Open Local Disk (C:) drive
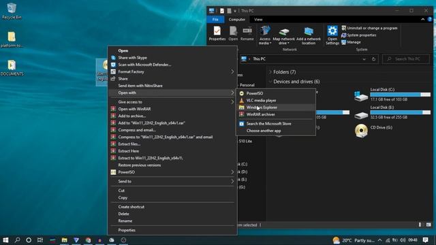 click(392, 95)
